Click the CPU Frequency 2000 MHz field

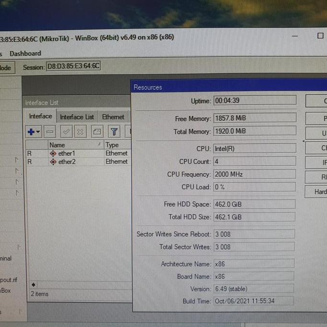pos(255,174)
